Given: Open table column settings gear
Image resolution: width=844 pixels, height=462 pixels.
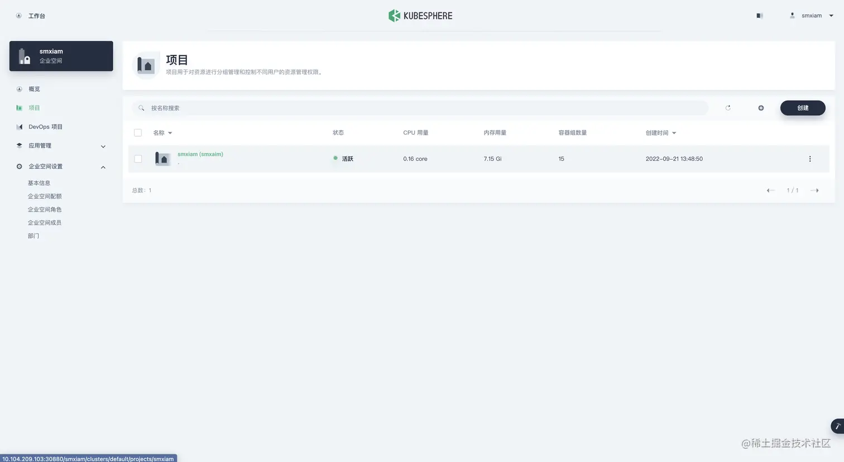Looking at the screenshot, I should 761,108.
